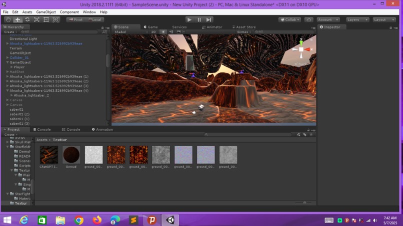
Task: Open the Layers dropdown
Action: click(x=357, y=20)
